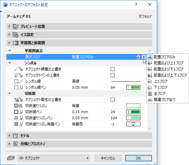Click the 切断線ペン row icon

(18, 112)
